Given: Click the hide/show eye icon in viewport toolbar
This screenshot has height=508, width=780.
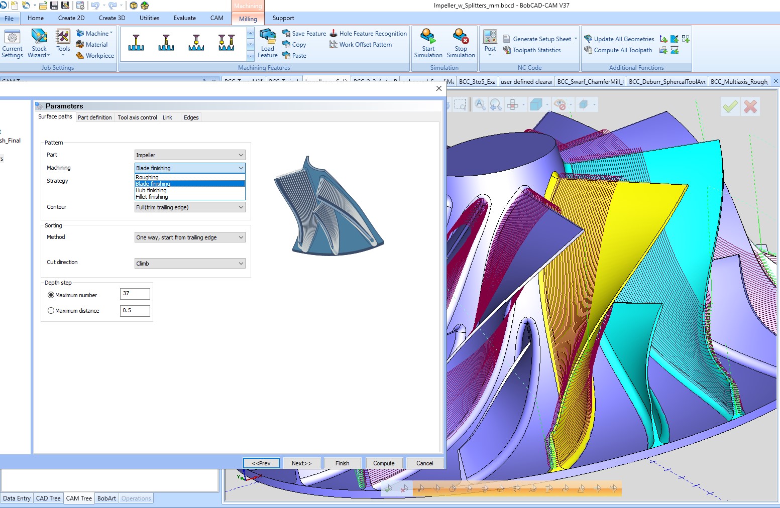Looking at the screenshot, I should coord(559,104).
